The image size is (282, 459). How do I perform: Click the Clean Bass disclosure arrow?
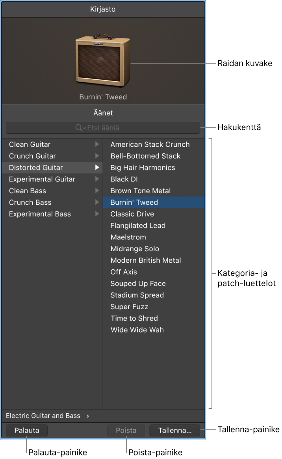coord(97,191)
